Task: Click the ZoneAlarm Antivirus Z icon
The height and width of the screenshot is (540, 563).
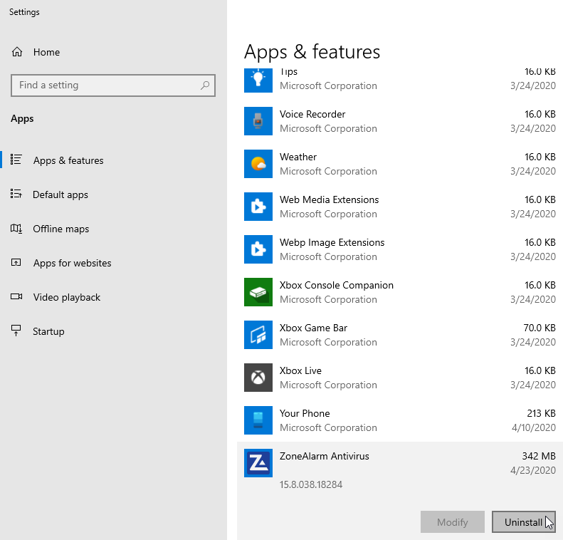Action: click(258, 463)
